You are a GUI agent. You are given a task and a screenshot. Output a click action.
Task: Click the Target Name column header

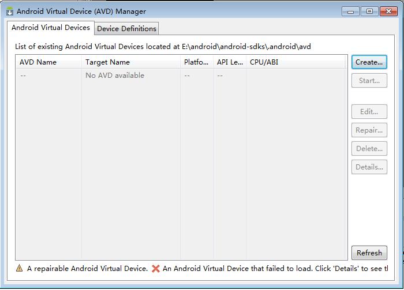131,62
